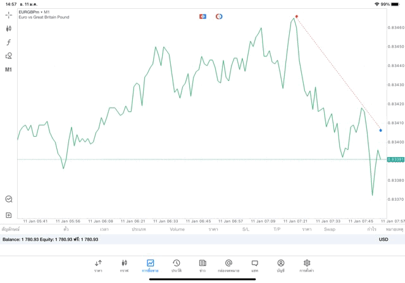Open the แชท chat tab

click(254, 265)
